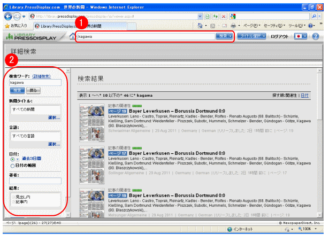
Task: Click the sidebar 検索ワード kagawa input
Action: tap(35, 83)
